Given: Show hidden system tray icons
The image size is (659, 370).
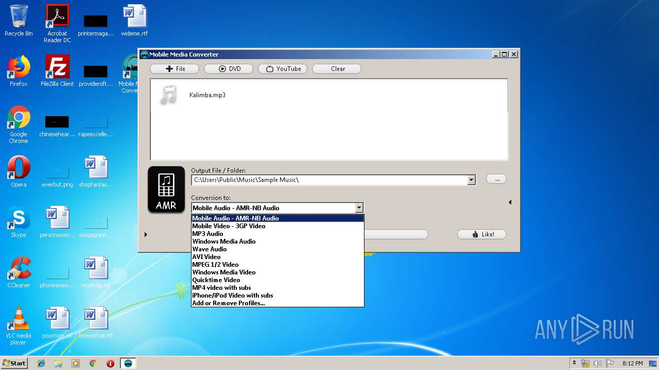Looking at the screenshot, I should tap(575, 363).
